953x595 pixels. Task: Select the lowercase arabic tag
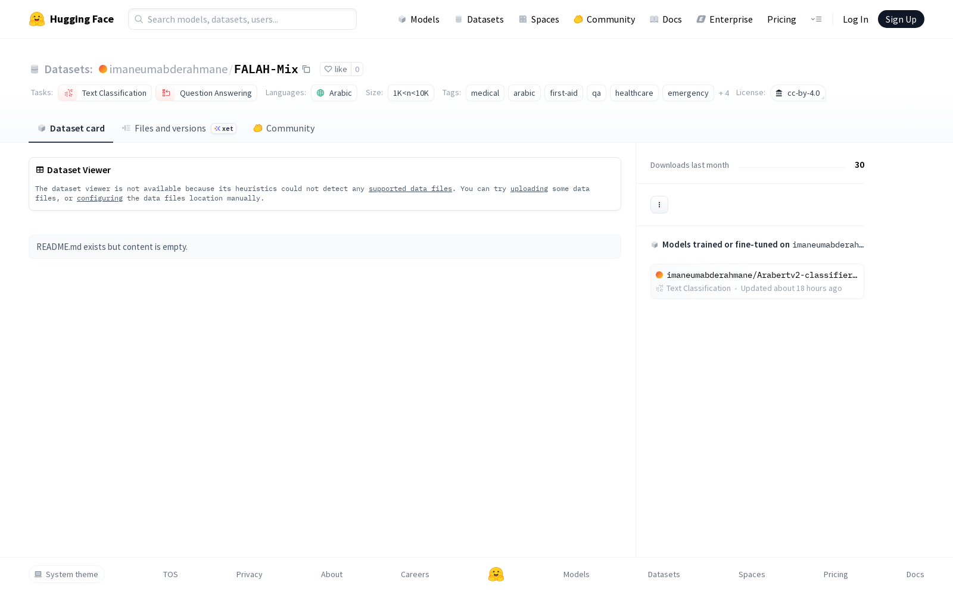[x=524, y=93]
